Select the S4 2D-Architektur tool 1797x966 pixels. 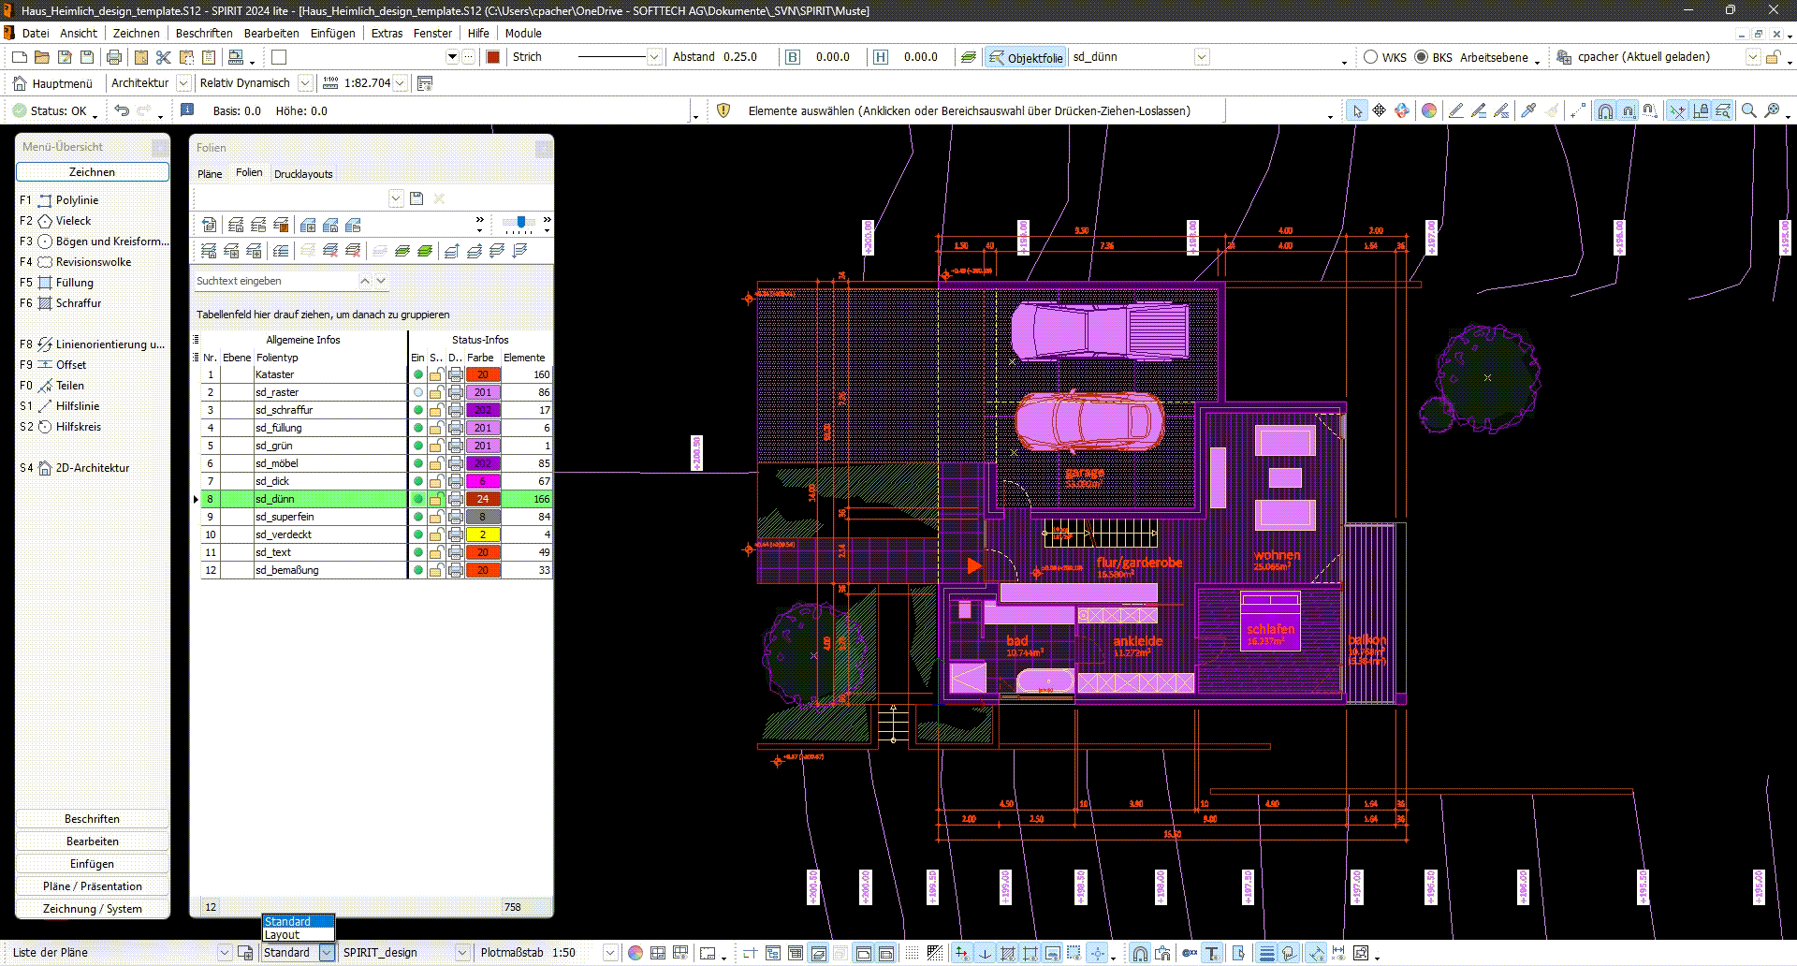(x=89, y=467)
